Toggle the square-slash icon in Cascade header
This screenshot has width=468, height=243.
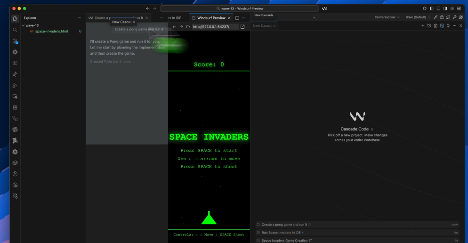point(461,17)
